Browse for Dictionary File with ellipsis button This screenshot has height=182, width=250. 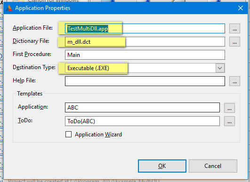[234, 42]
